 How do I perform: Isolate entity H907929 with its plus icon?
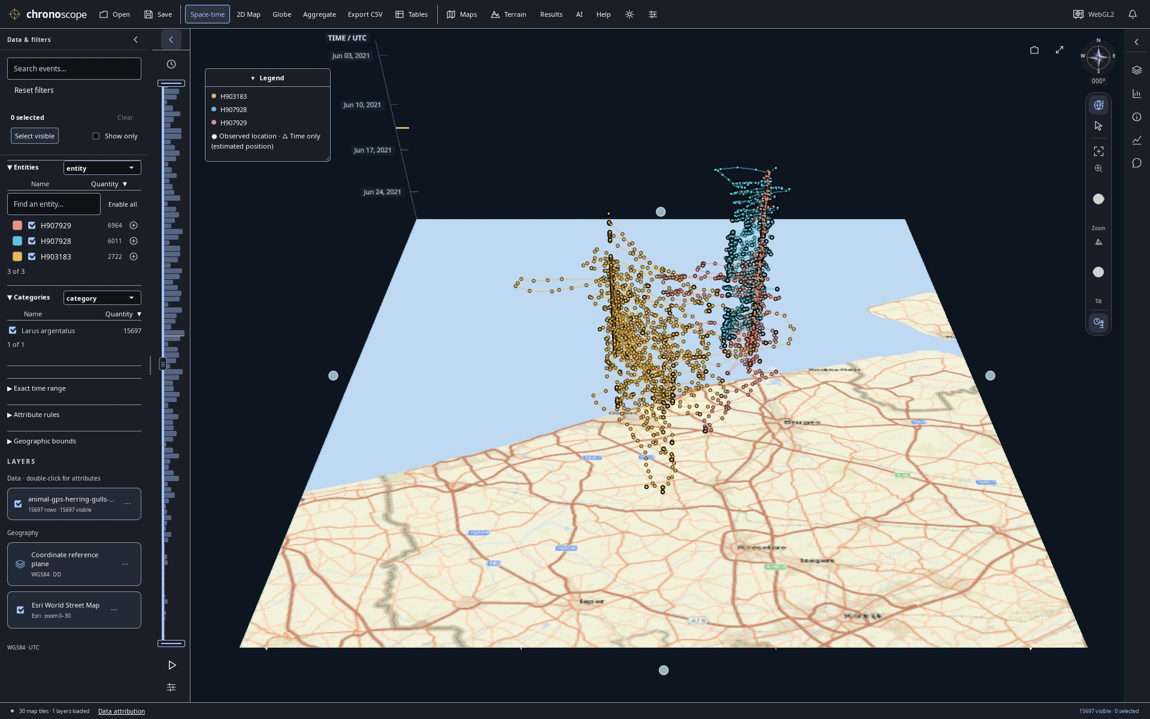pyautogui.click(x=134, y=225)
